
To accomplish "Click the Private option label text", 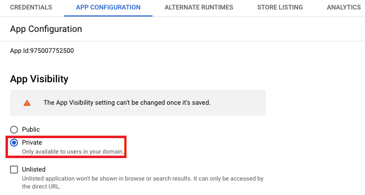I will tap(32, 143).
